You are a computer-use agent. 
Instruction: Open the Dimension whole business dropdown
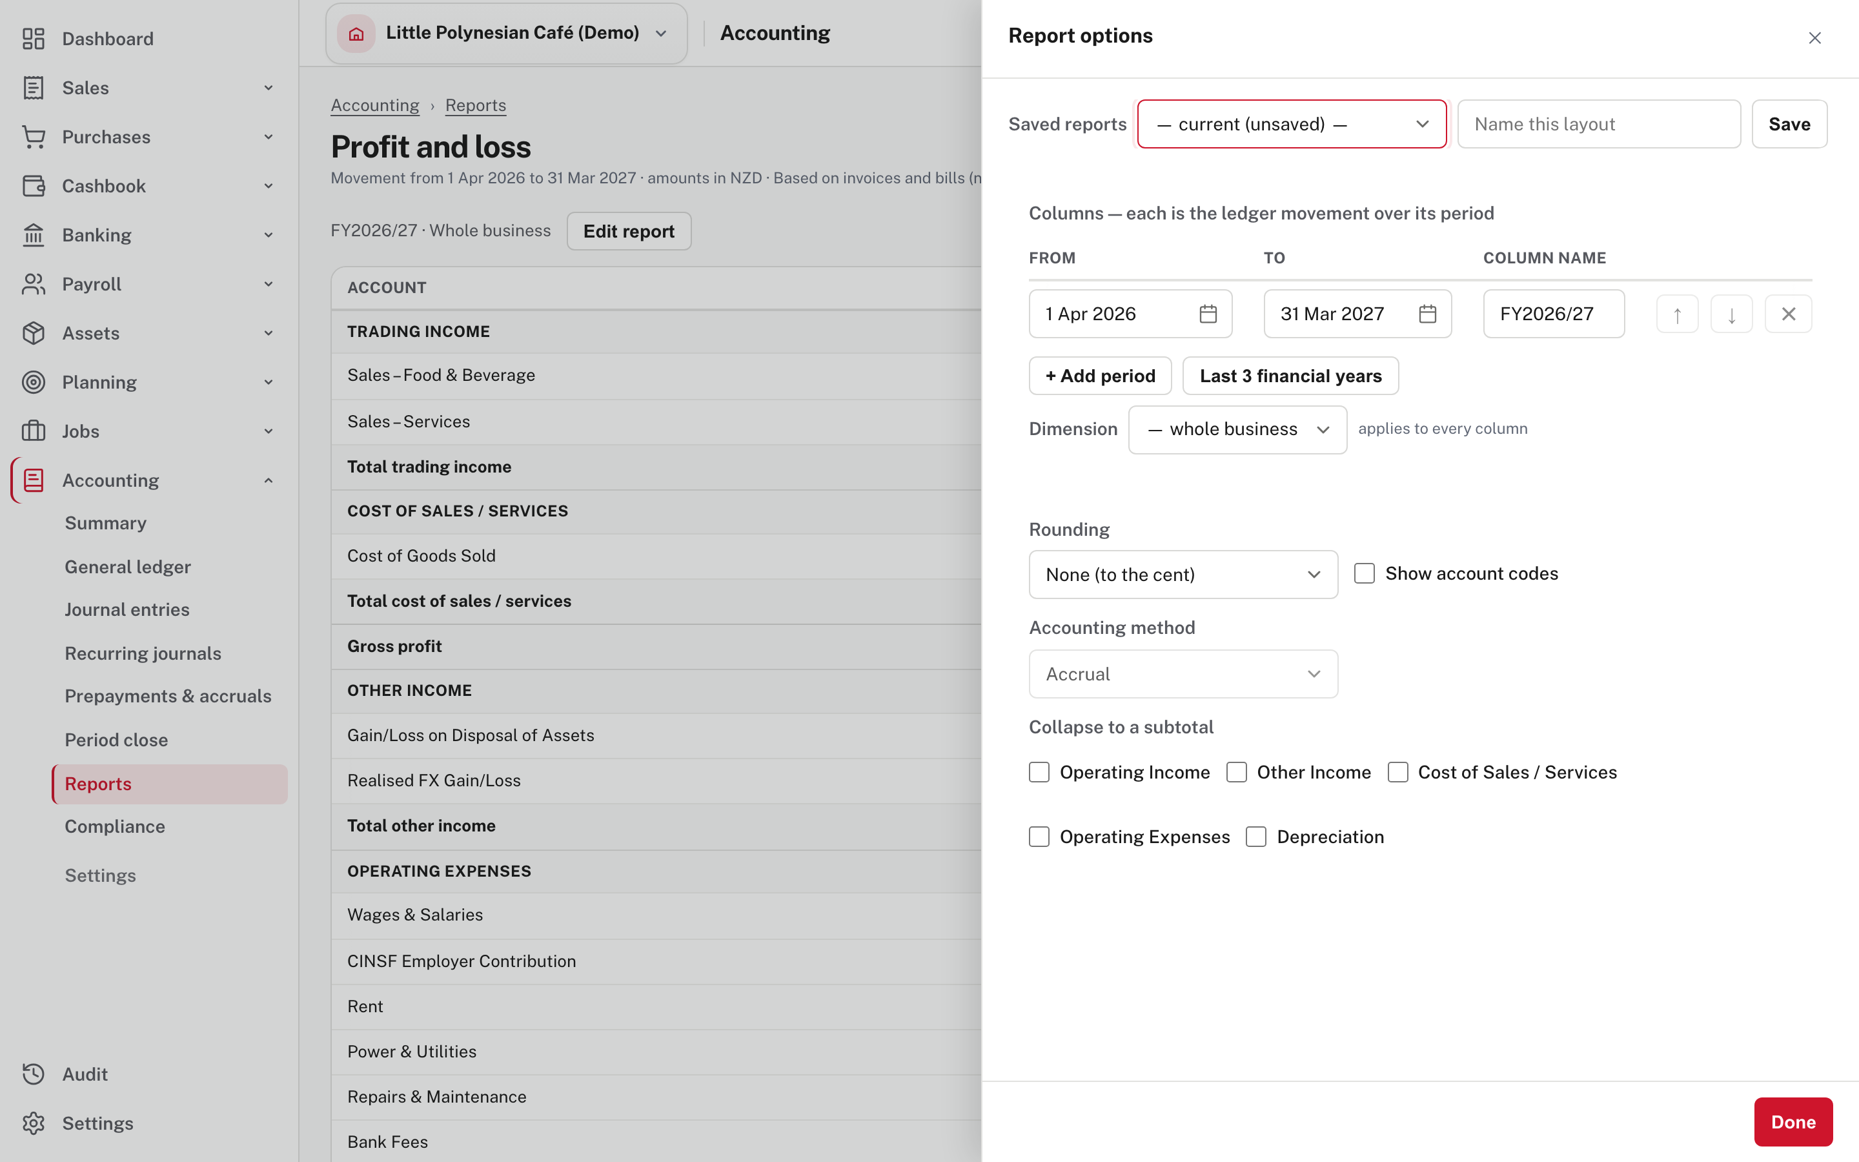[1237, 429]
